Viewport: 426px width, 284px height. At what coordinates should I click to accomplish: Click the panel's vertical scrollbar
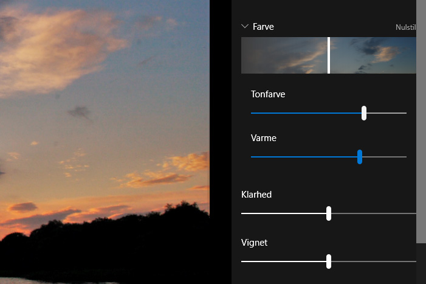coord(421,122)
